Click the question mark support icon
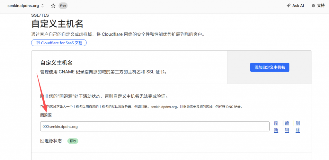The image size is (329, 160). coord(313,6)
